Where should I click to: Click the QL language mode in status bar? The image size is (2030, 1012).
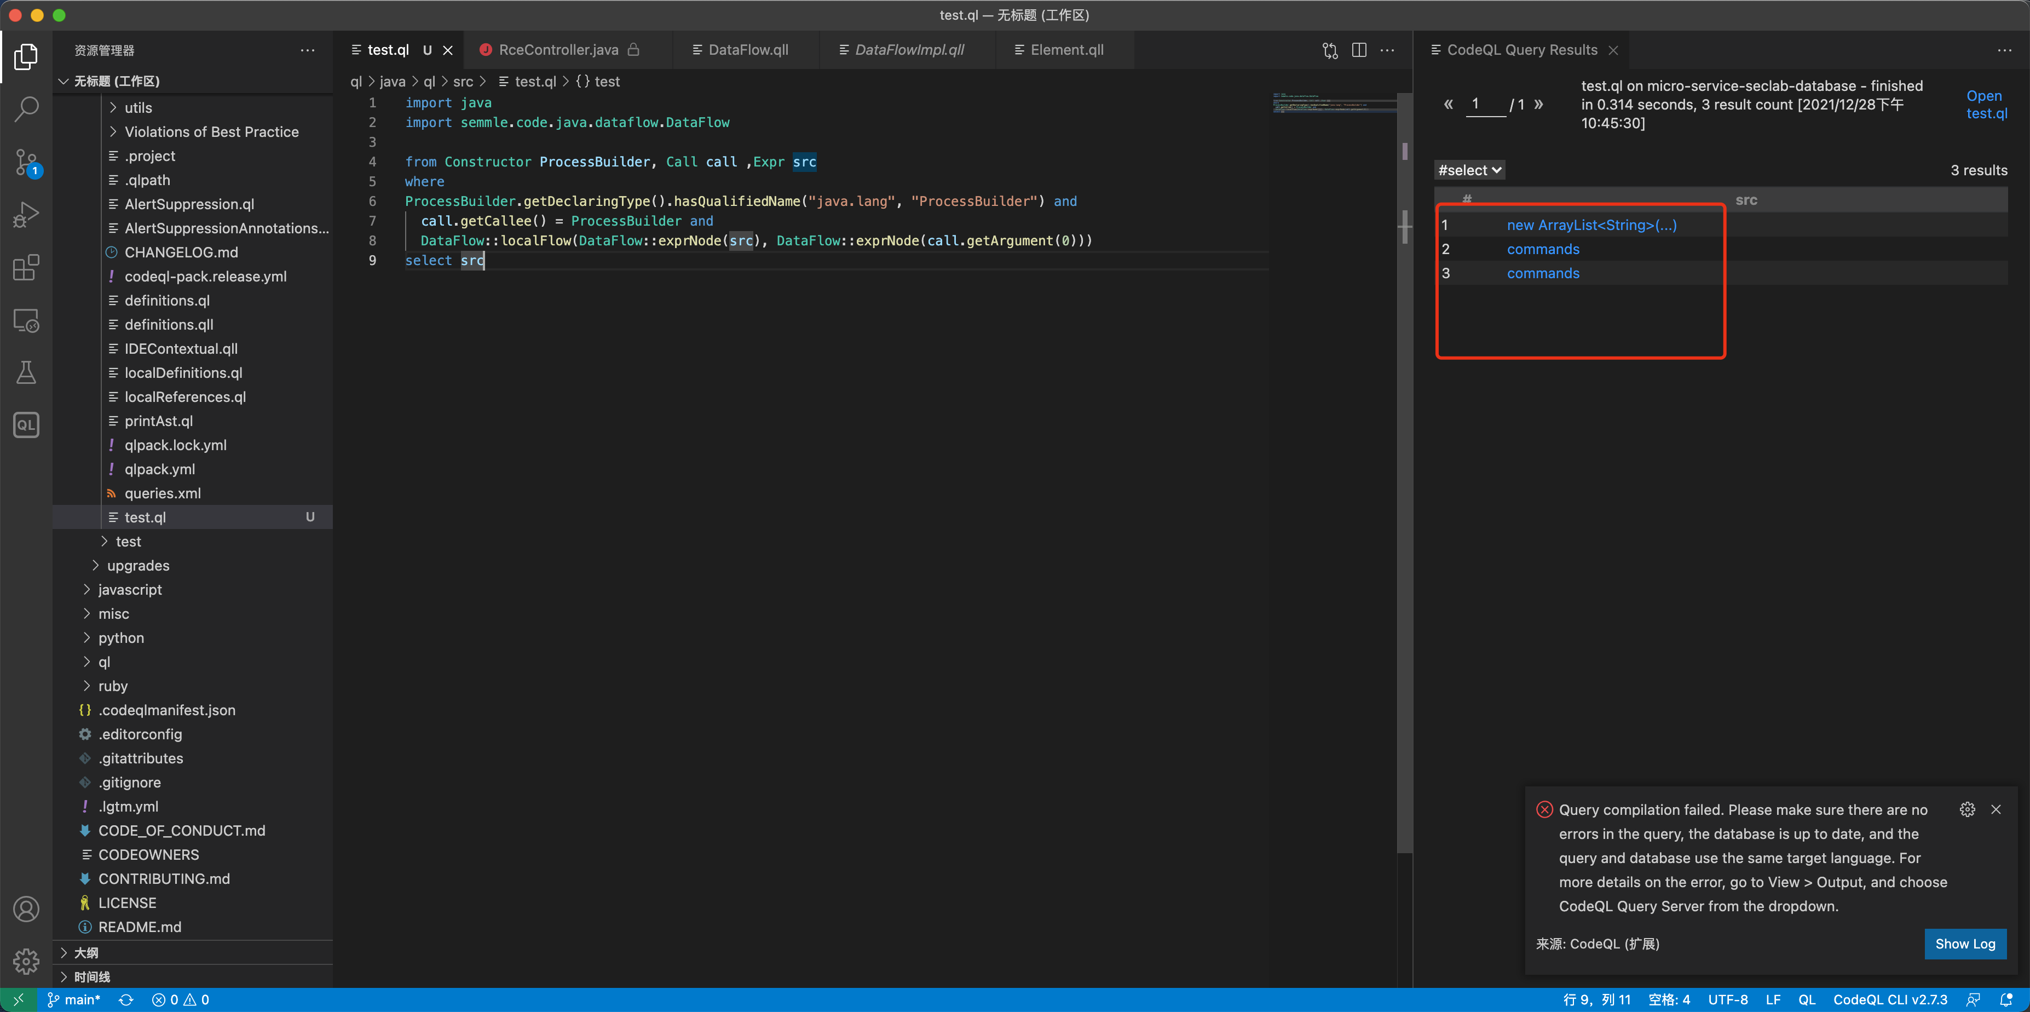1806,999
